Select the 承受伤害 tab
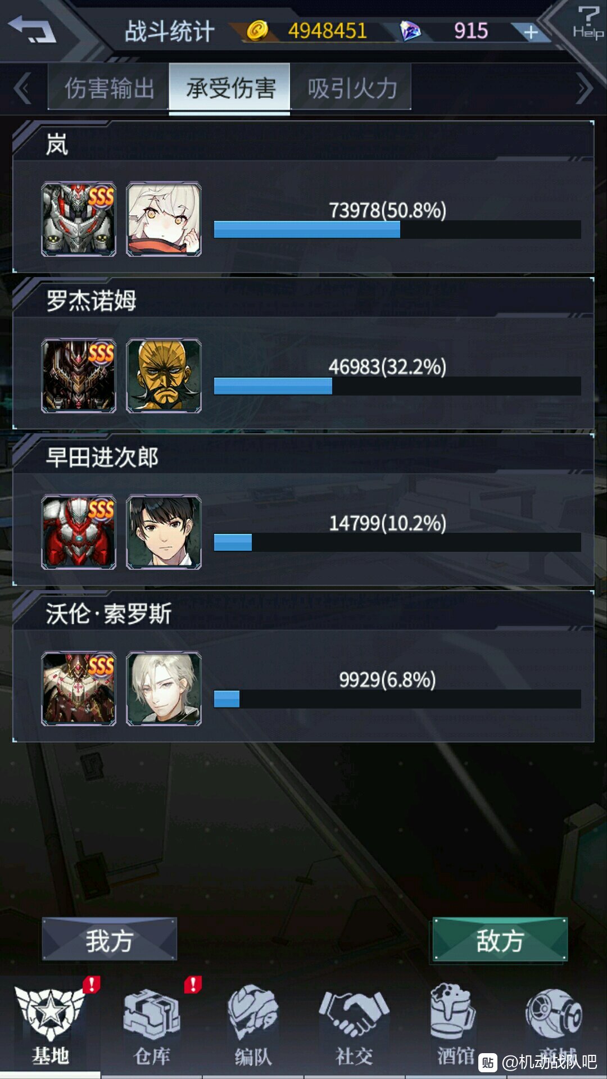The height and width of the screenshot is (1079, 607). point(230,87)
